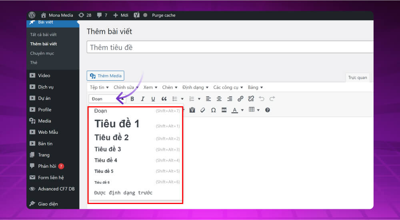Expand the table options arrow
This screenshot has height=220, width=400.
coord(258,110)
